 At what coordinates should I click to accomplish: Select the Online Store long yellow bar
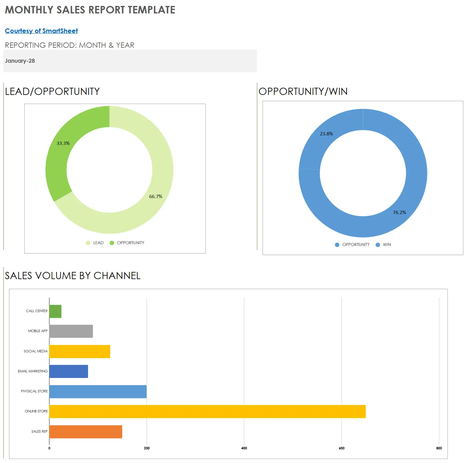tap(207, 411)
